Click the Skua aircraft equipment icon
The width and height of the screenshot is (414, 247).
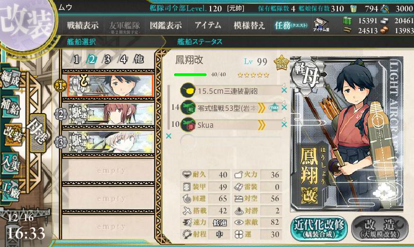pos(188,125)
